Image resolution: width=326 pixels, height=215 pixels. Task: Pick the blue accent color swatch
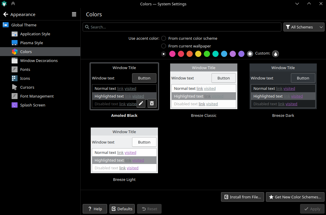[224, 54]
